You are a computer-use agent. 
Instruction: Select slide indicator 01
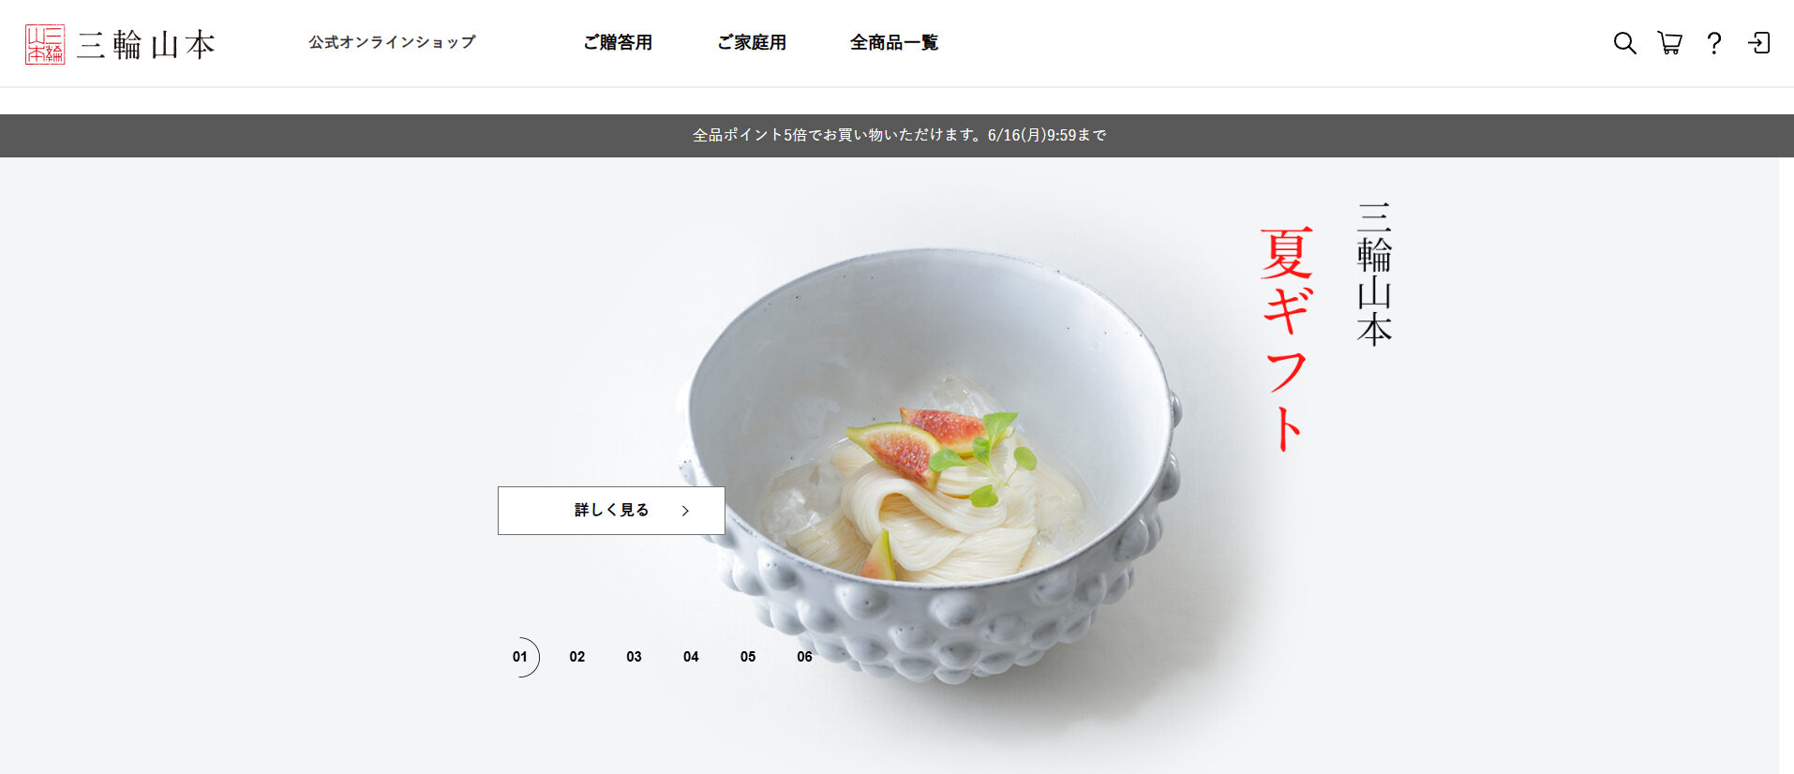[x=520, y=657]
